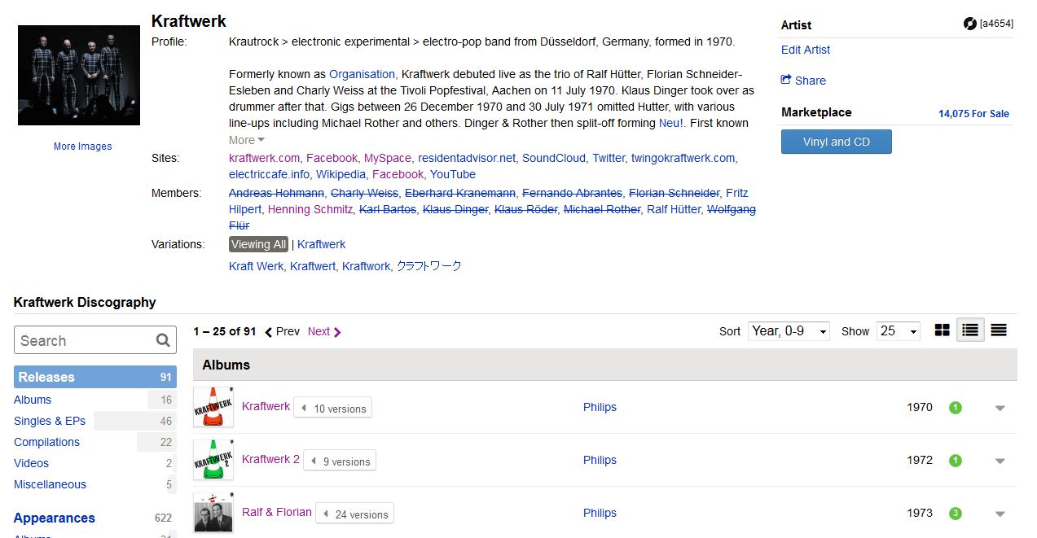Open the twingokraftwerk.com site link

(683, 158)
